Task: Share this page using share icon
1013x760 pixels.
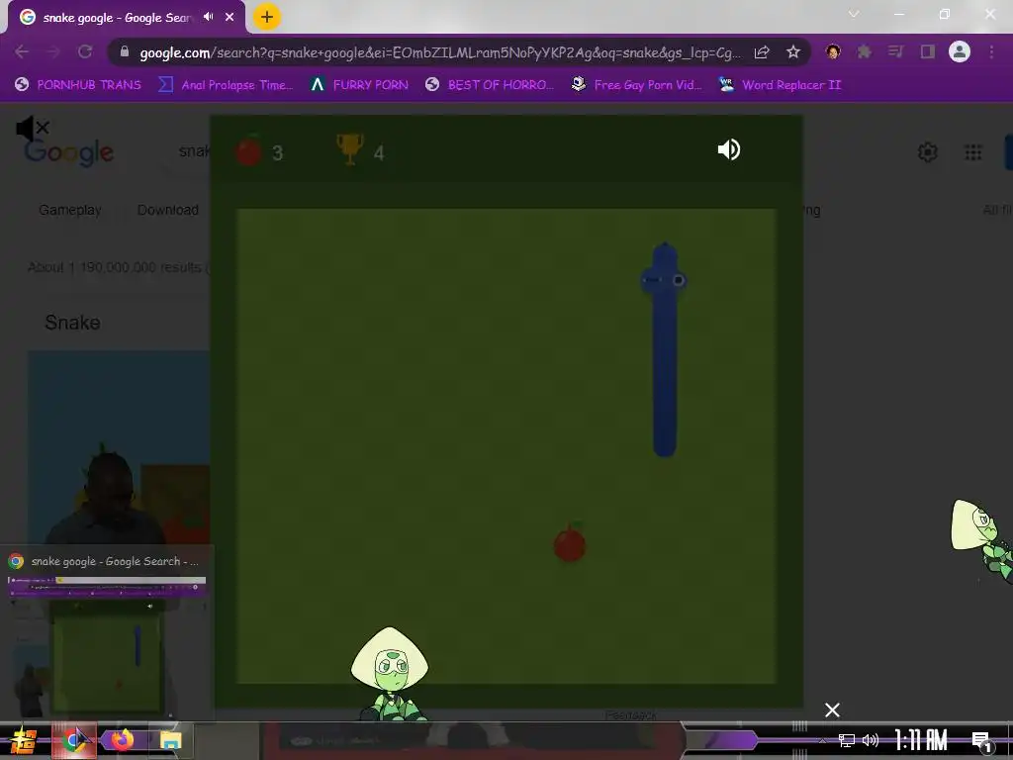Action: point(763,52)
